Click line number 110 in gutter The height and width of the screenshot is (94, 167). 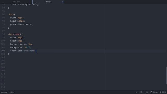(3, 74)
